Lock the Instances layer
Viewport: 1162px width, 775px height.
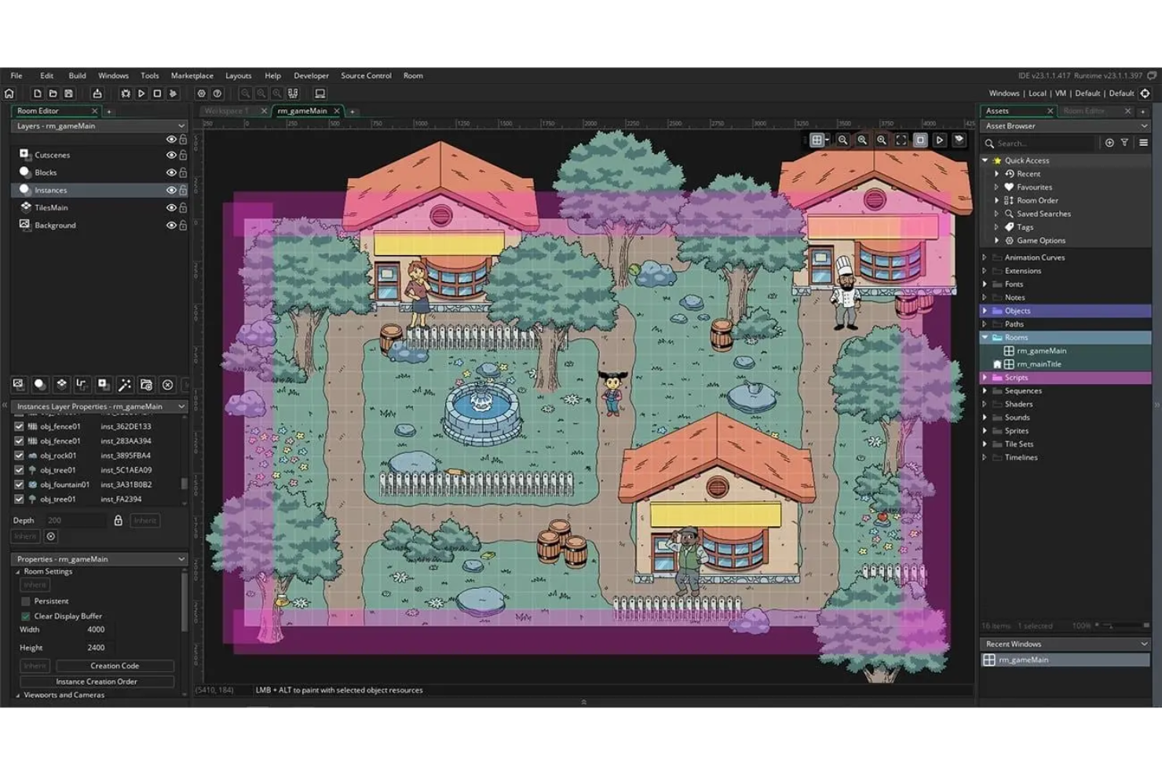point(182,189)
